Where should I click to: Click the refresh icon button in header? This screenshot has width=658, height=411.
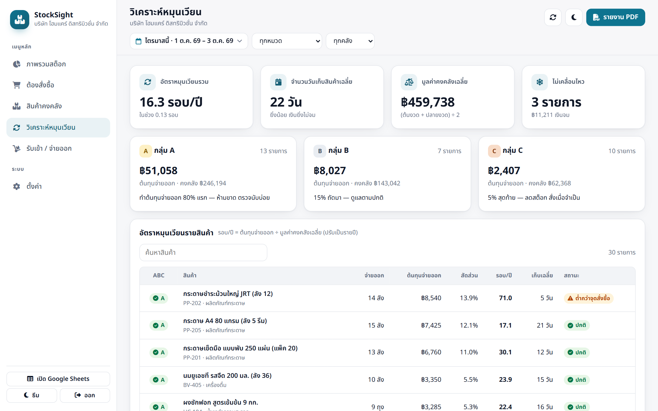[x=553, y=17]
